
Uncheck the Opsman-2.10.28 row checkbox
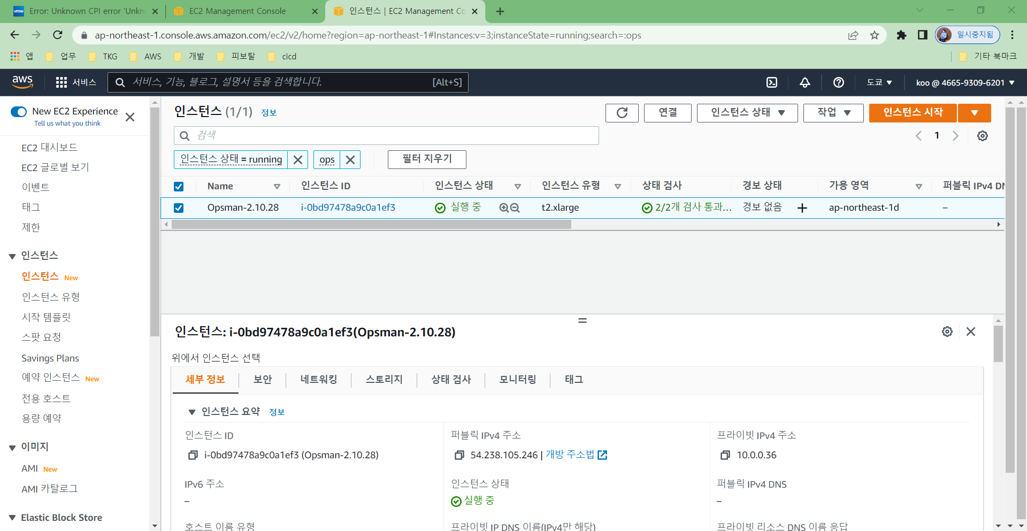[179, 208]
